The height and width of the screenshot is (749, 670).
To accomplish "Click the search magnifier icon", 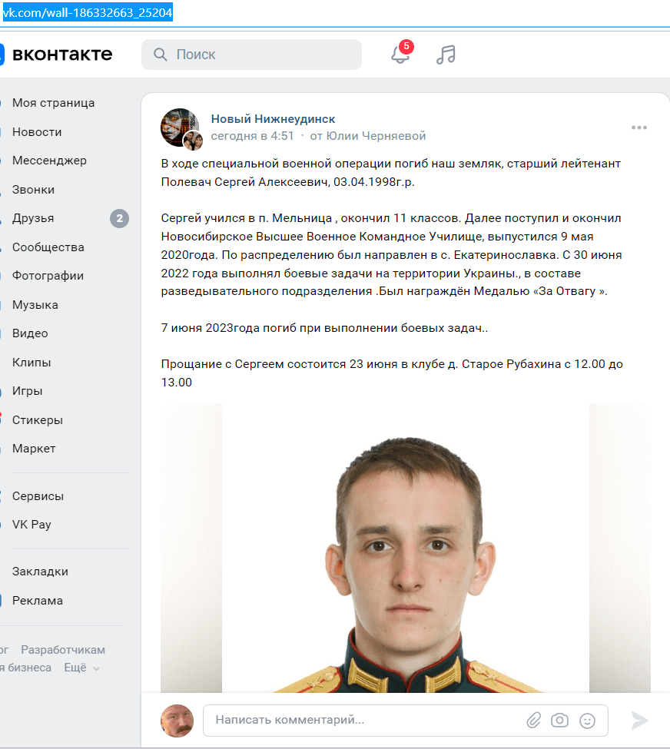I will tap(160, 55).
